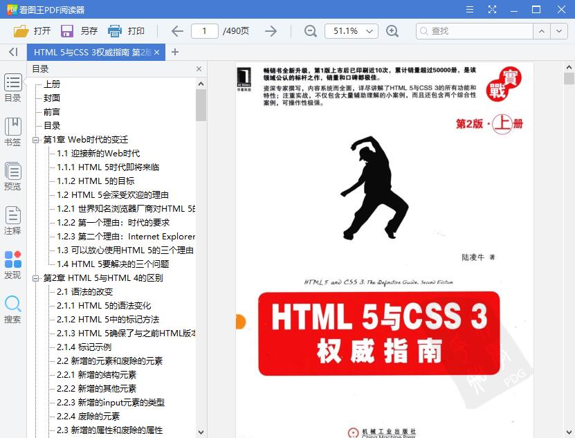This screenshot has height=438, width=575.
Task: Select 1.4 HTML 5要解决的三个问题
Action: coord(113,264)
